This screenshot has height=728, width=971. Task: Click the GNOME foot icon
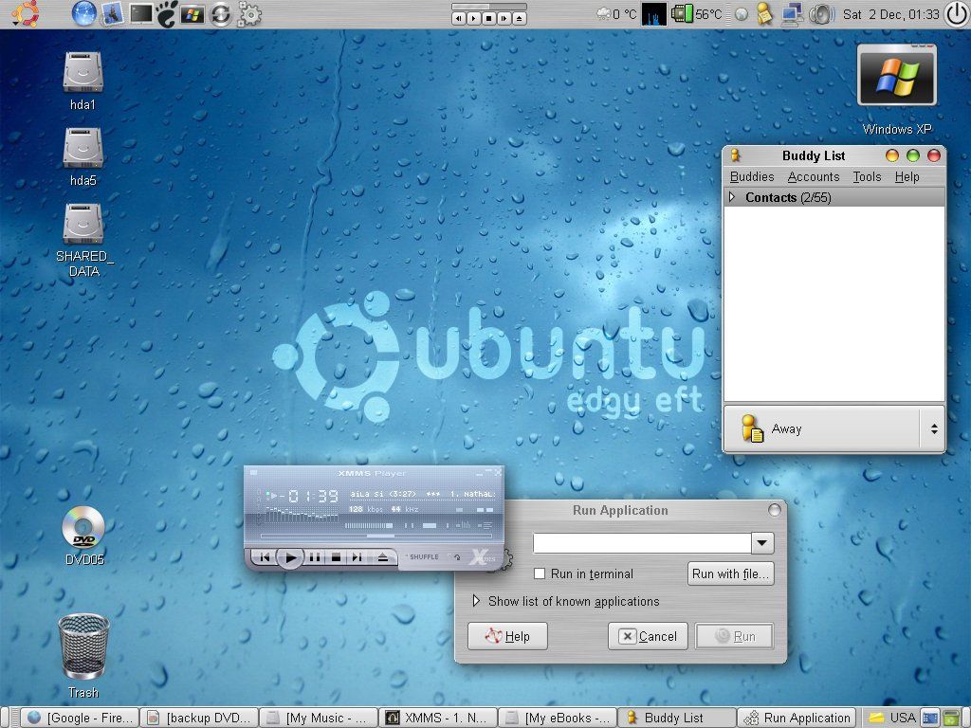pos(167,13)
